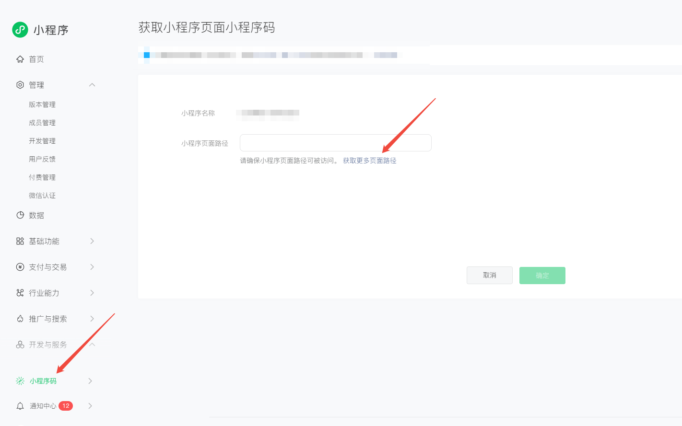This screenshot has height=426, width=682.
Task: Click the home icon beside 首页
Action: click(20, 59)
